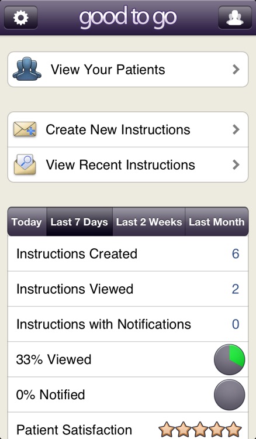The height and width of the screenshot is (439, 256).
Task: Open settings via the gear icon
Action: (21, 18)
